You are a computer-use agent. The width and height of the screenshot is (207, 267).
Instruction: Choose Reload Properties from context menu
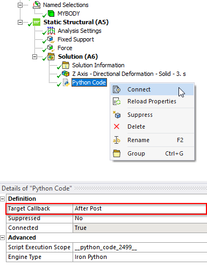tap(152, 101)
